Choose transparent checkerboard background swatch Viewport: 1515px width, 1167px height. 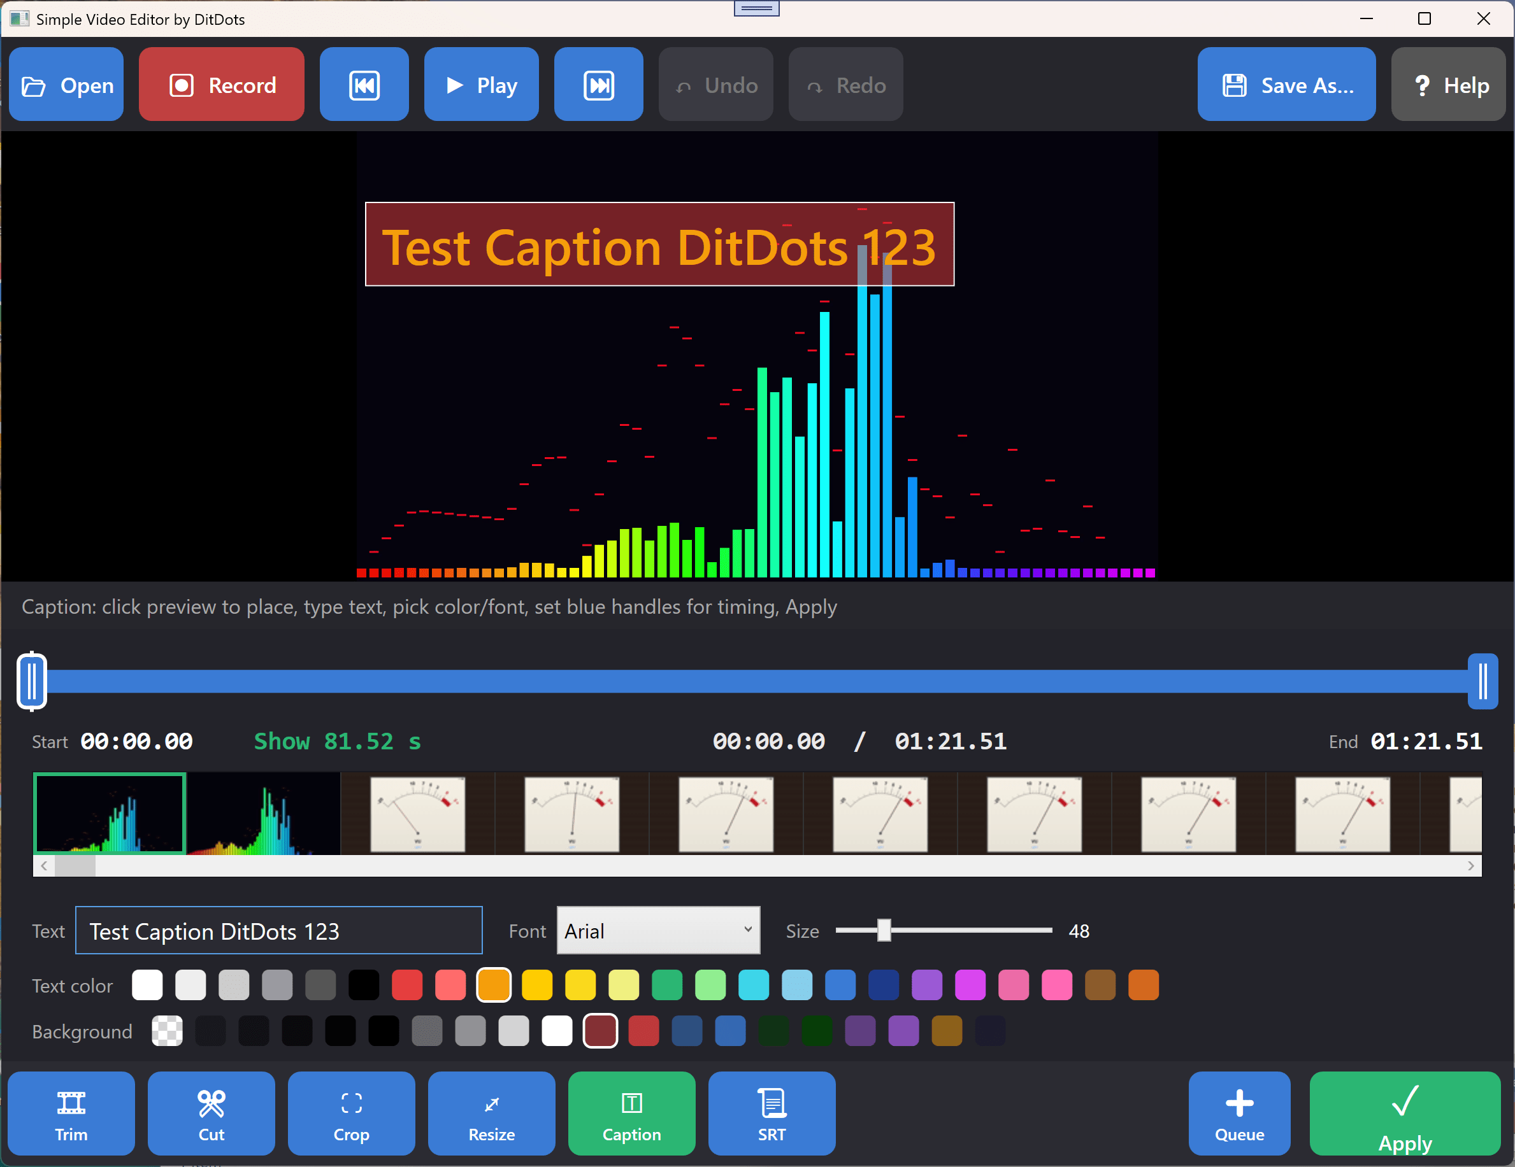[x=167, y=1031]
